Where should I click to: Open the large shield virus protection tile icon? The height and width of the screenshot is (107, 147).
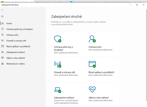58,39
